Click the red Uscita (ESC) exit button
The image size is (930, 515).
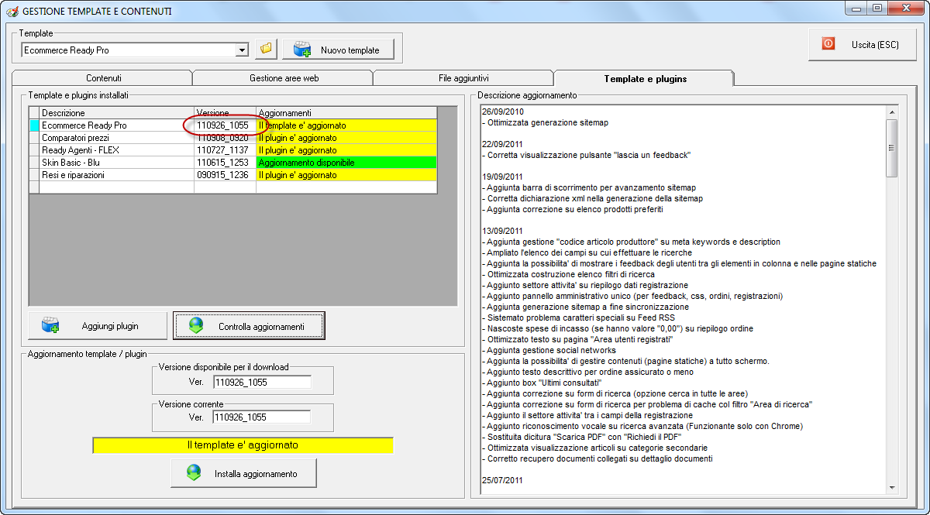[x=864, y=44]
